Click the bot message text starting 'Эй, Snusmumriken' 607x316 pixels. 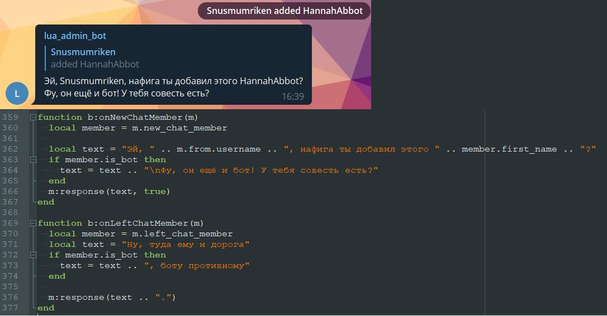click(x=173, y=81)
